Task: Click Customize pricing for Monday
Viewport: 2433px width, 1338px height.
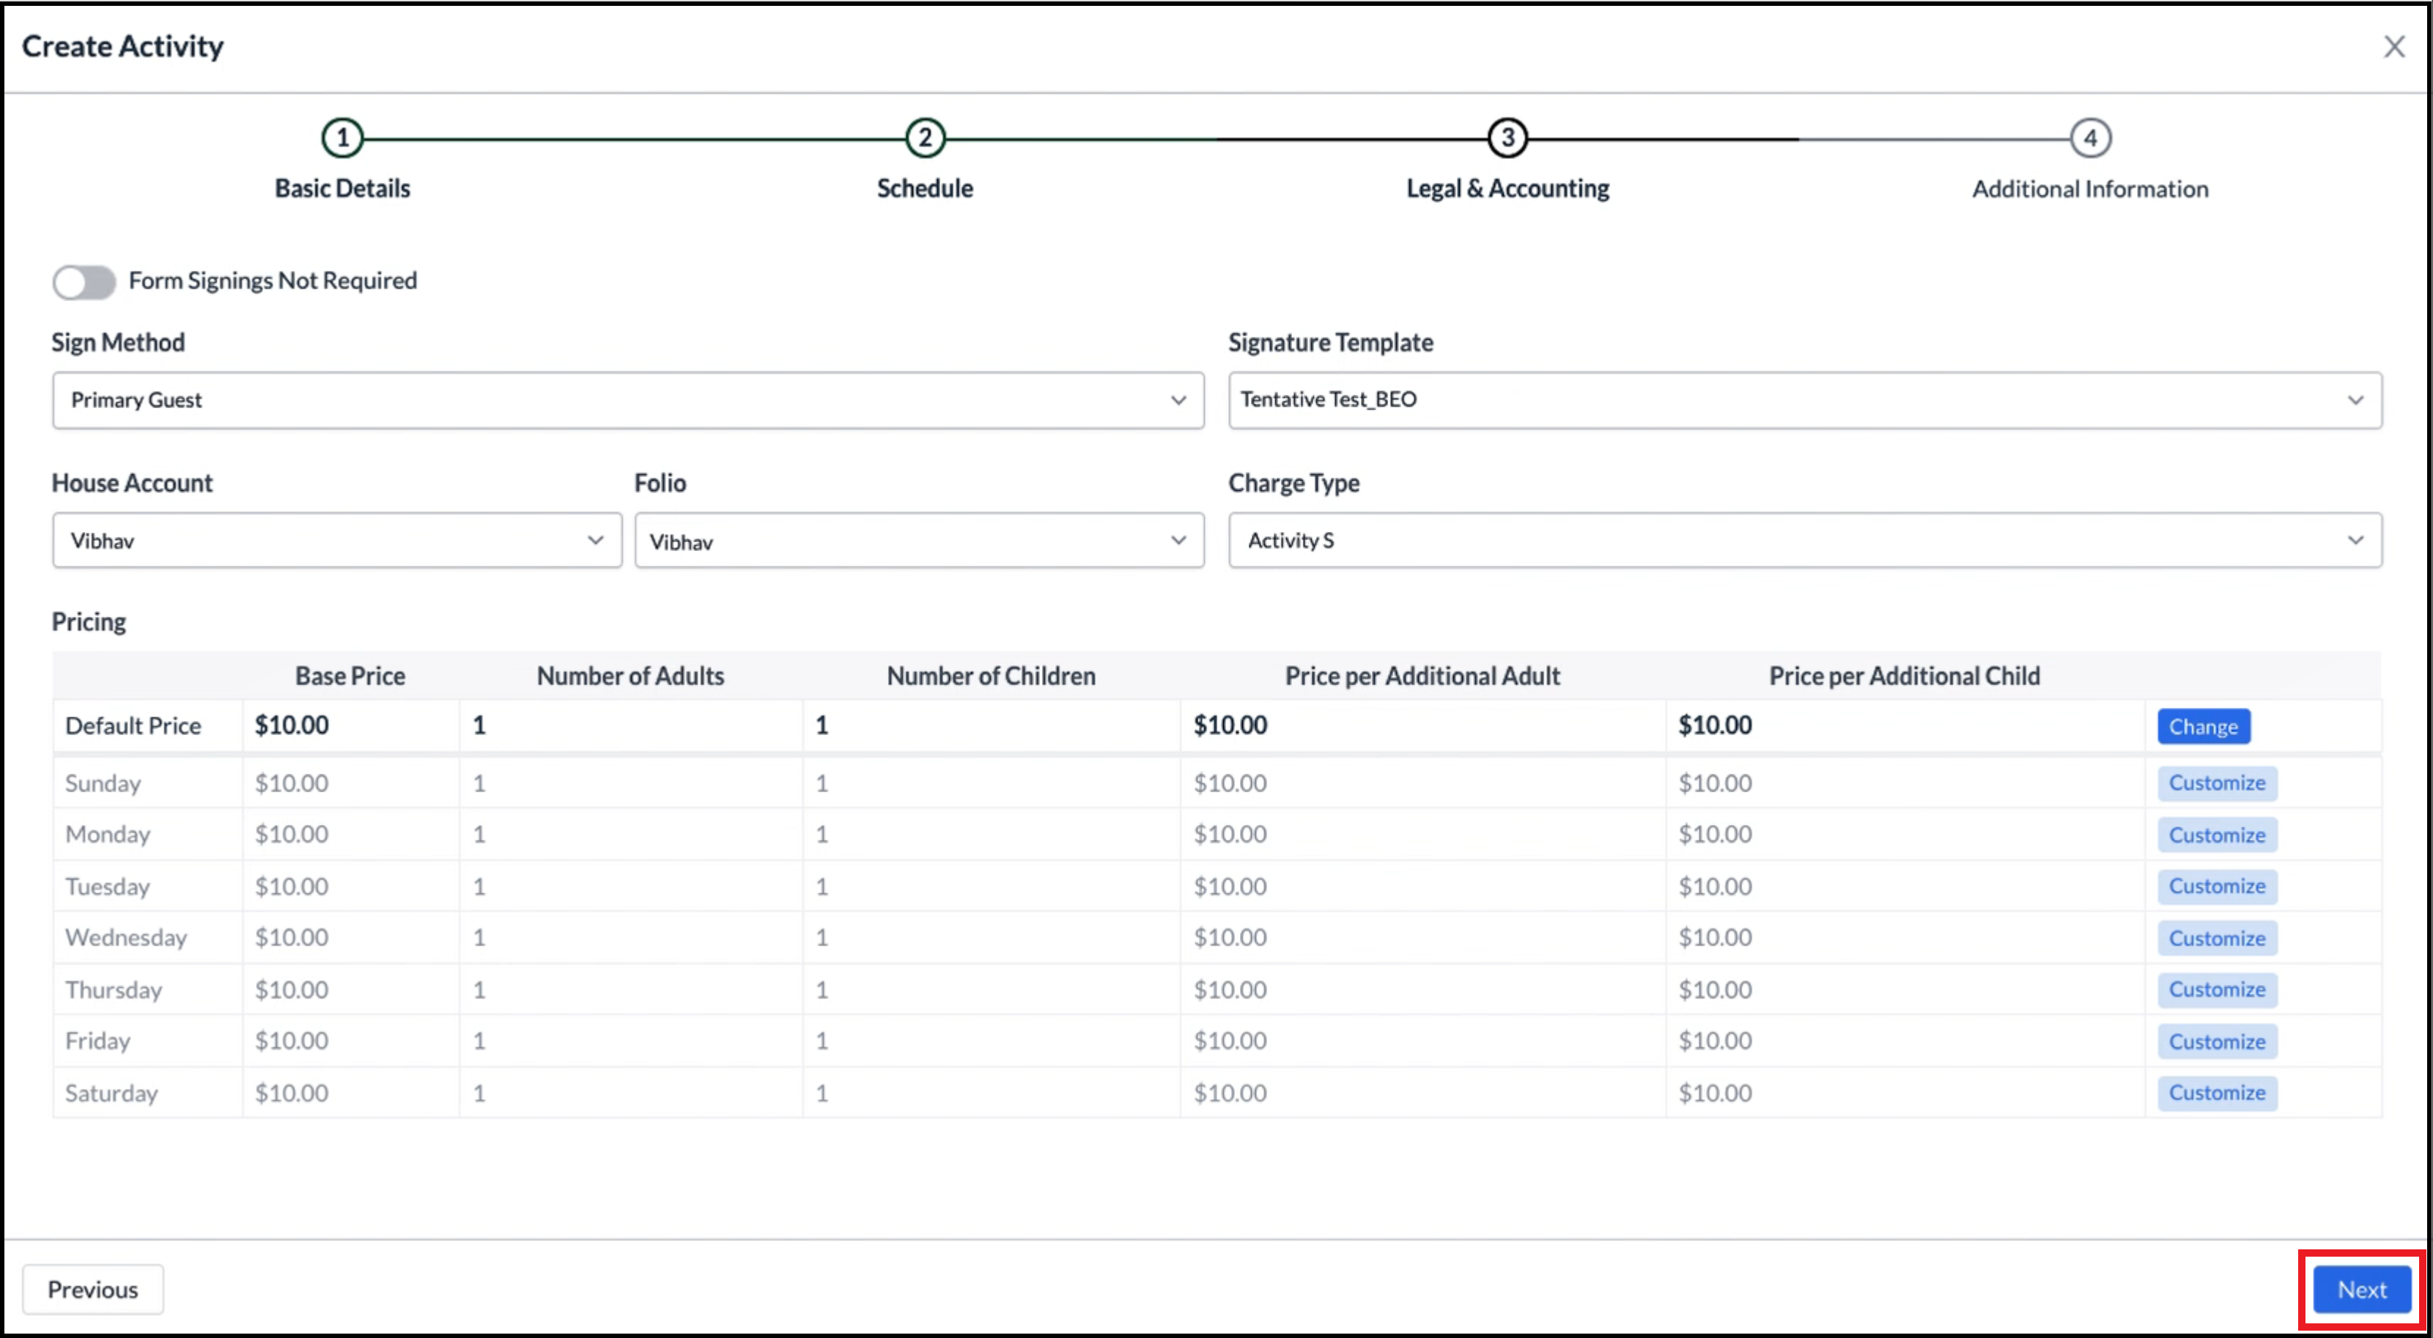Action: tap(2215, 834)
